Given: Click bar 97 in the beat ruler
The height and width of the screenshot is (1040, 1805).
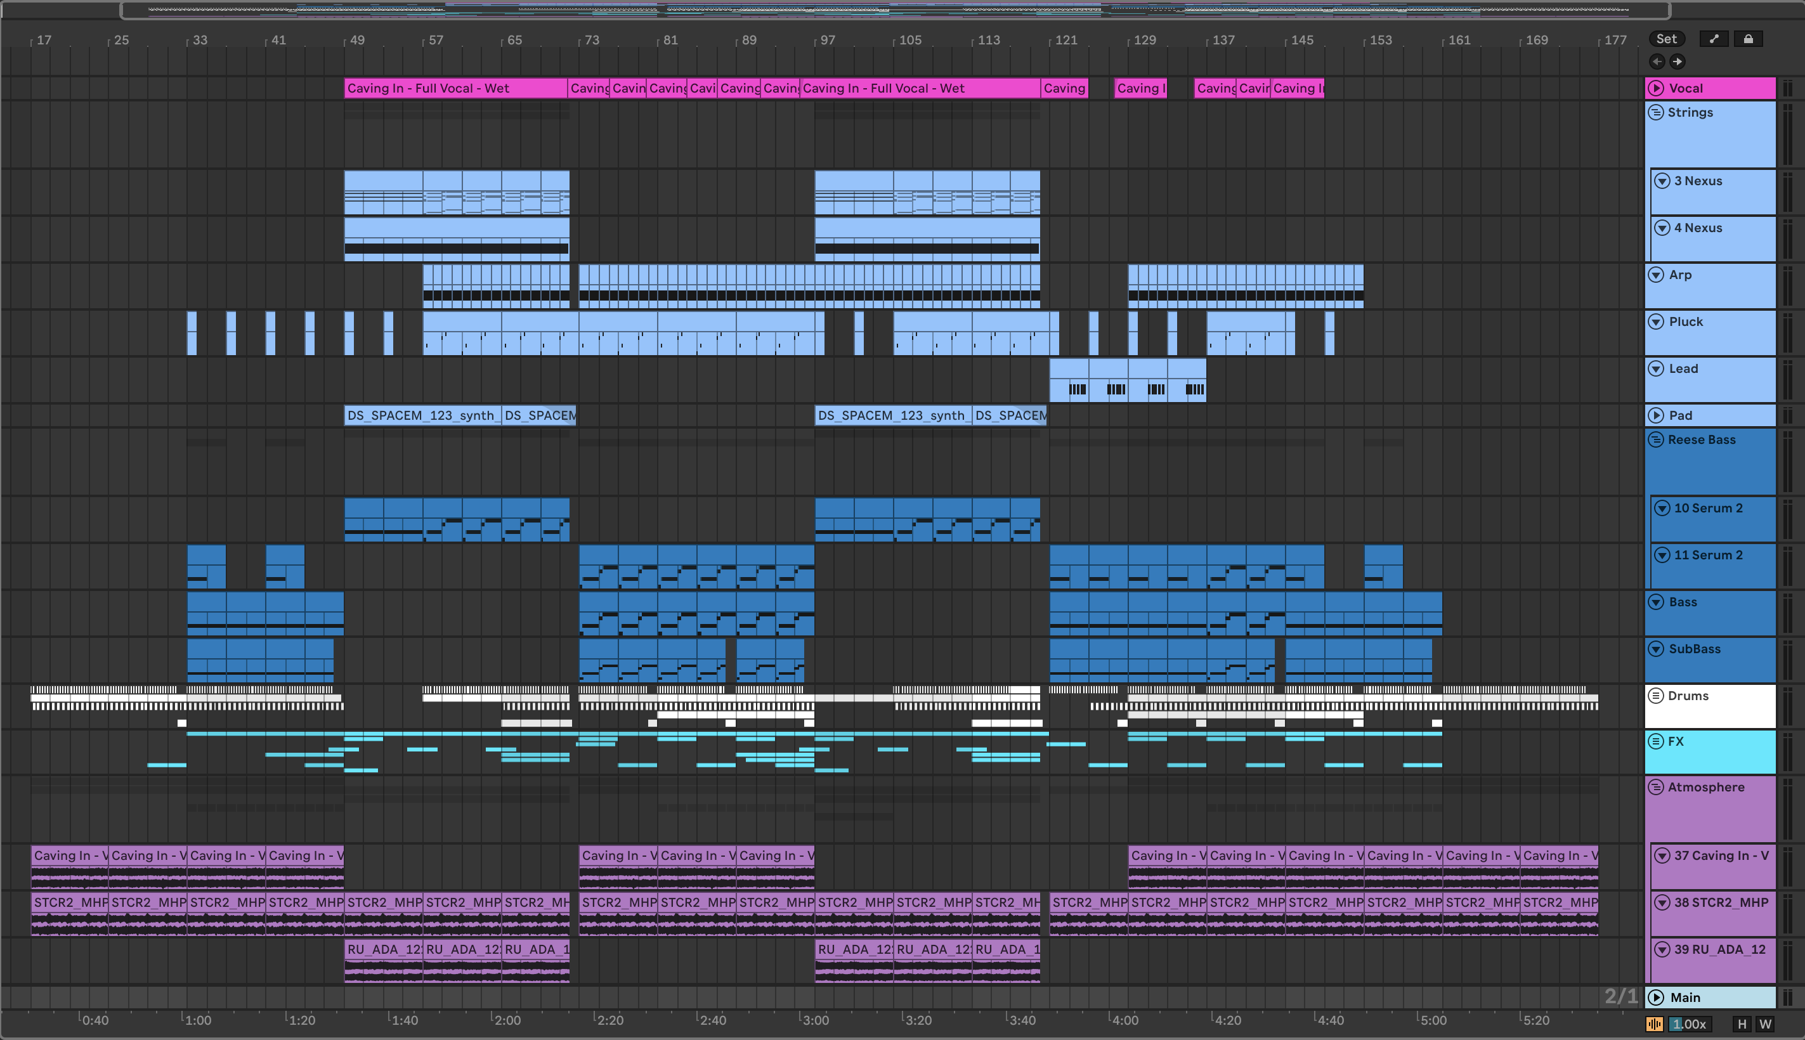Looking at the screenshot, I should click(x=827, y=40).
